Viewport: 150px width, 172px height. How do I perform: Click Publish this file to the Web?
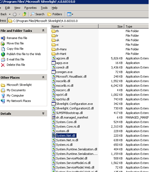coord(24,54)
